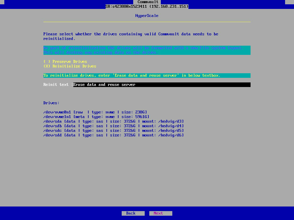Click the reinitialization warning banner text
Screen dimensions: 294x220
click(x=147, y=50)
